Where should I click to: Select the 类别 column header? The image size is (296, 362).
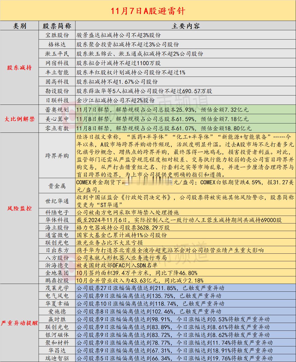point(19,26)
